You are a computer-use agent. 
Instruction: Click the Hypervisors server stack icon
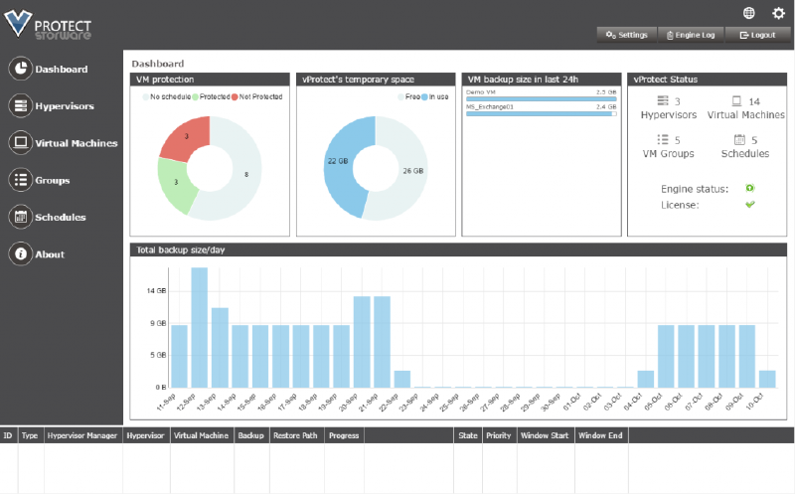[x=20, y=105]
